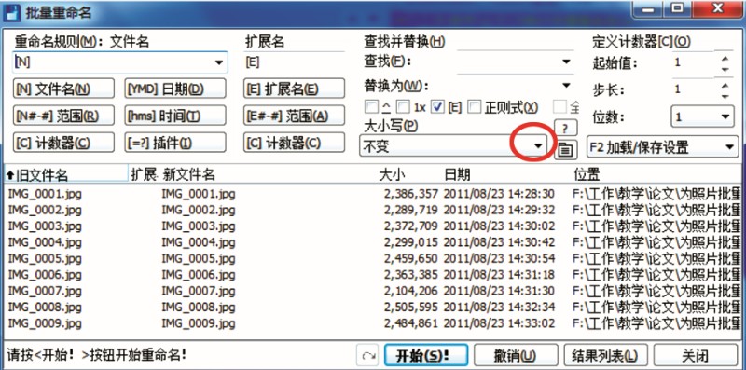Click the [=?] 插件 plugin button

click(x=175, y=143)
